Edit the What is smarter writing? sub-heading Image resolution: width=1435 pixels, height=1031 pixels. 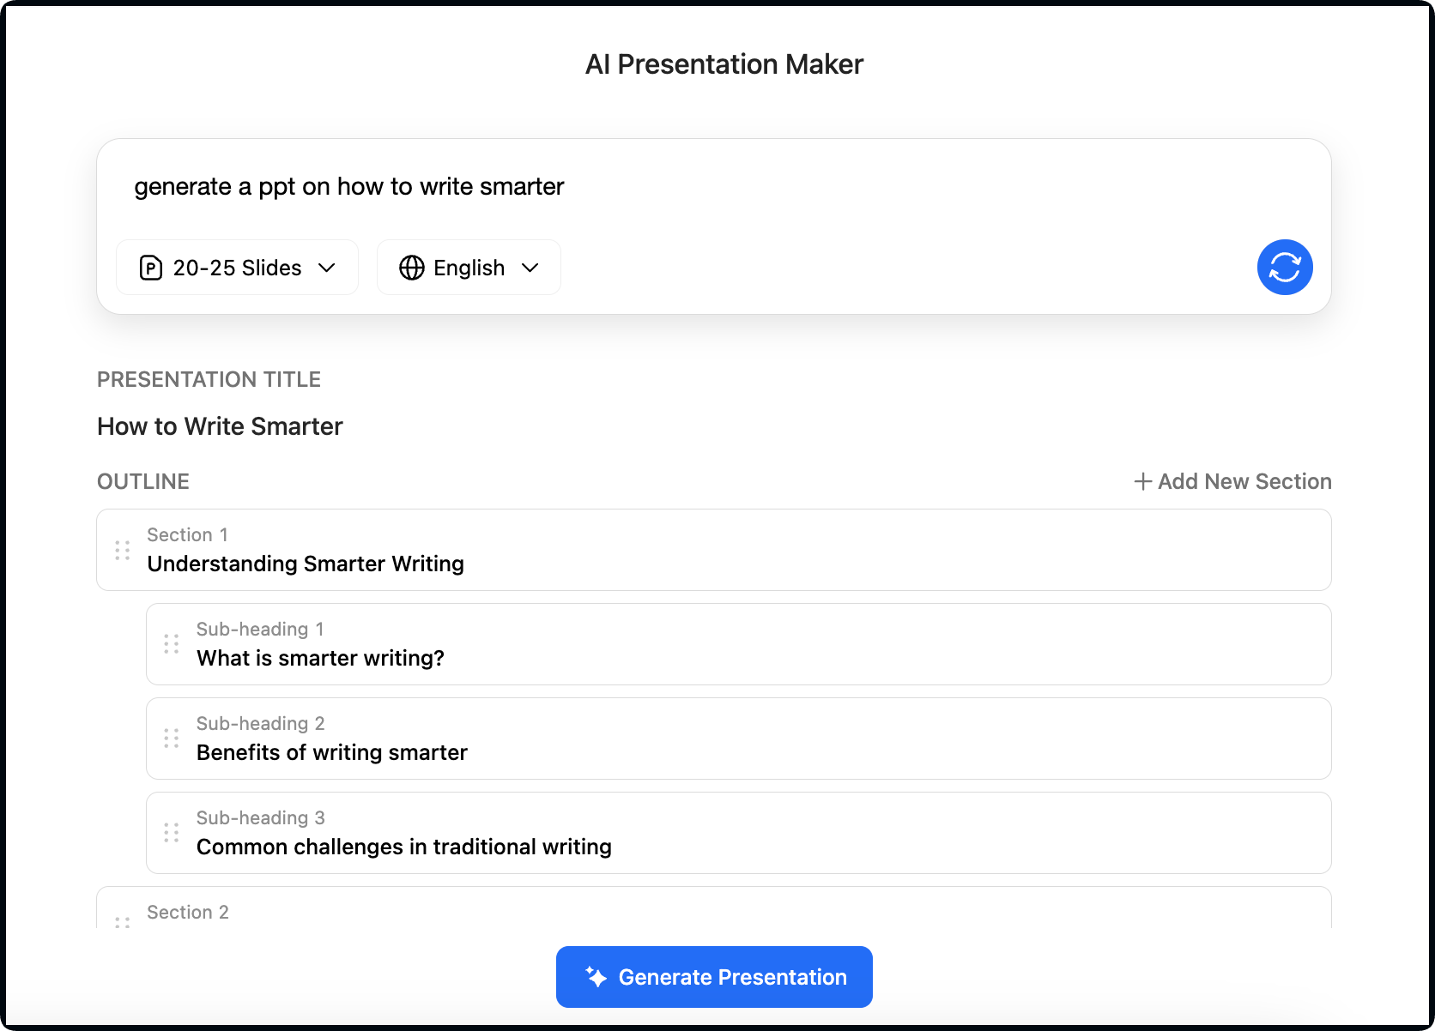[x=320, y=658]
